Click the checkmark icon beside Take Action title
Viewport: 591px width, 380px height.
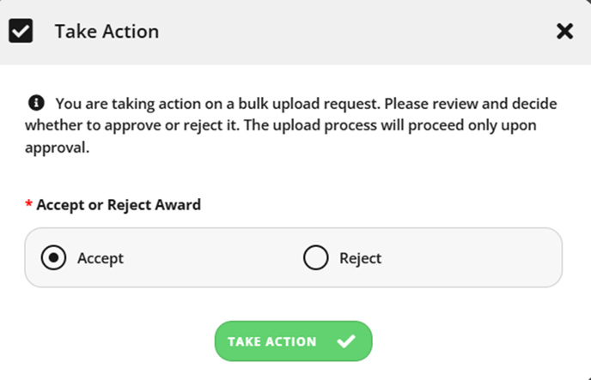pos(21,31)
